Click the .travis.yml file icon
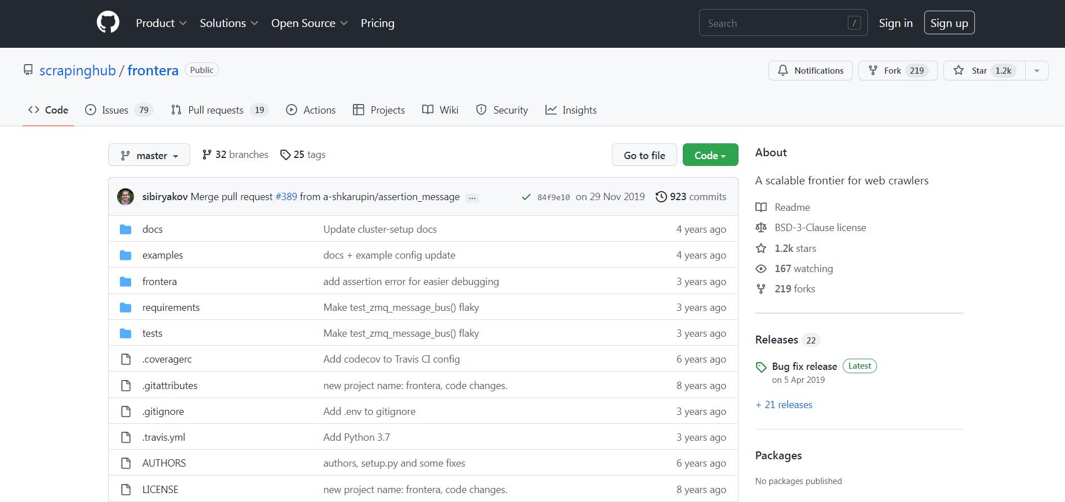Screen dimensions: 1065x502 (126, 437)
